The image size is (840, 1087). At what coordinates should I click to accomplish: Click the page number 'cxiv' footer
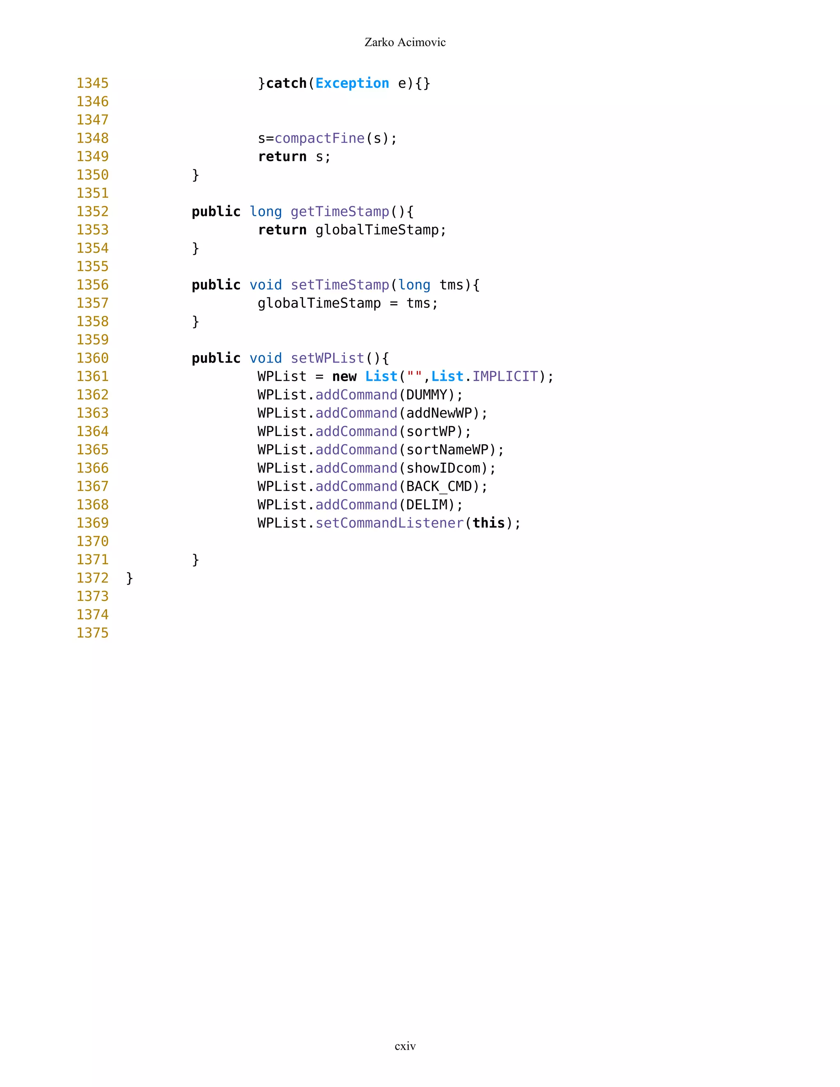(405, 1046)
